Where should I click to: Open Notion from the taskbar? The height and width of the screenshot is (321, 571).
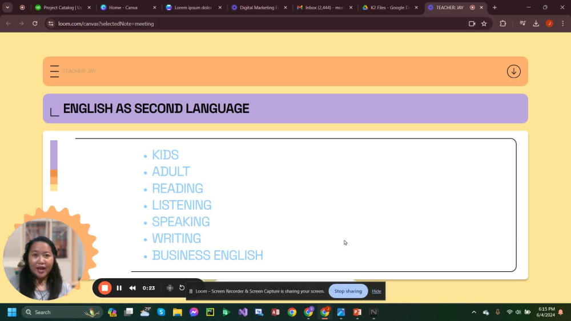click(373, 312)
